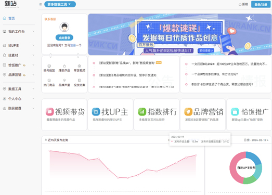Click the green 指数排行 card icon
The image size is (272, 195).
pyautogui.click(x=143, y=112)
